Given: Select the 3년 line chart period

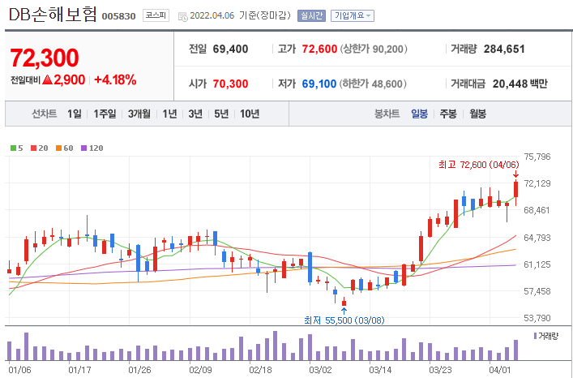Looking at the screenshot, I should 195,114.
